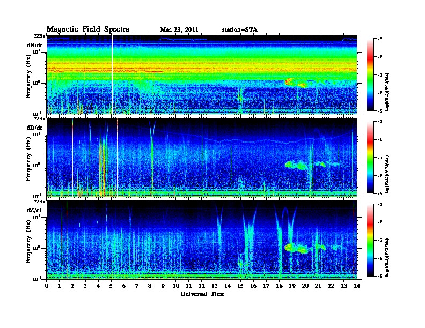425x328 pixels.
Task: Click "-5" label on dZ/dt color bar
Action: tap(379, 204)
